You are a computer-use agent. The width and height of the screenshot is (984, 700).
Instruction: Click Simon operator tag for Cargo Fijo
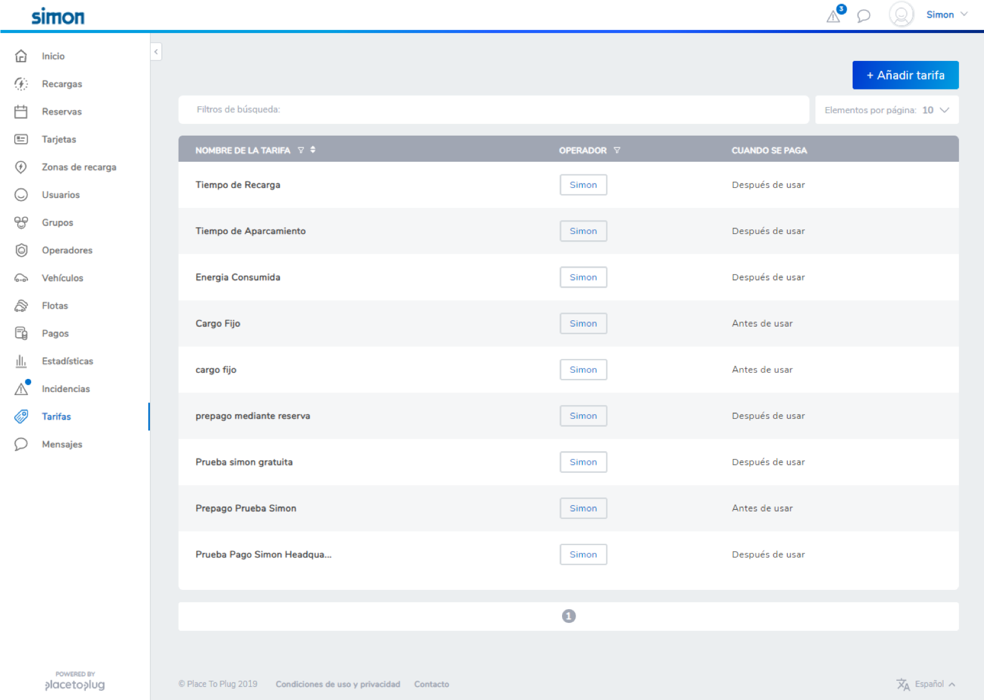pos(583,324)
